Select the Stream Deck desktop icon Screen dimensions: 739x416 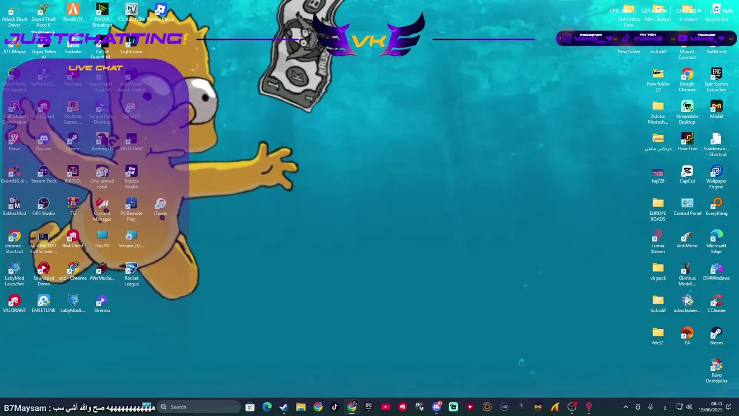pyautogui.click(x=43, y=175)
